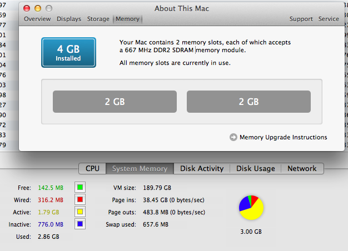Viewport: 348px width, 251px height.
Task: Click the Swap used value 657.6 MB
Action: [156, 224]
